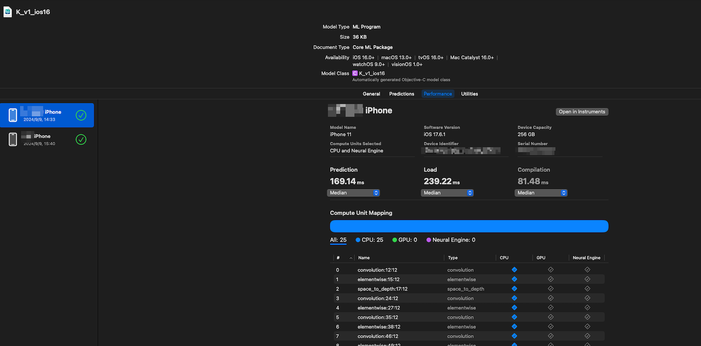Click the Neural Engine diamond for space_to_depth:17:12
The width and height of the screenshot is (701, 346).
[x=587, y=289]
